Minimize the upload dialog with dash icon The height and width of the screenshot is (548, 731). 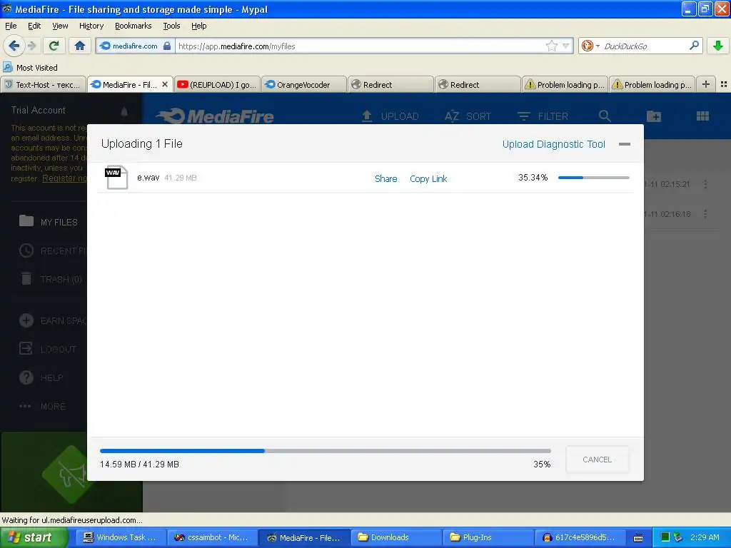tap(624, 144)
